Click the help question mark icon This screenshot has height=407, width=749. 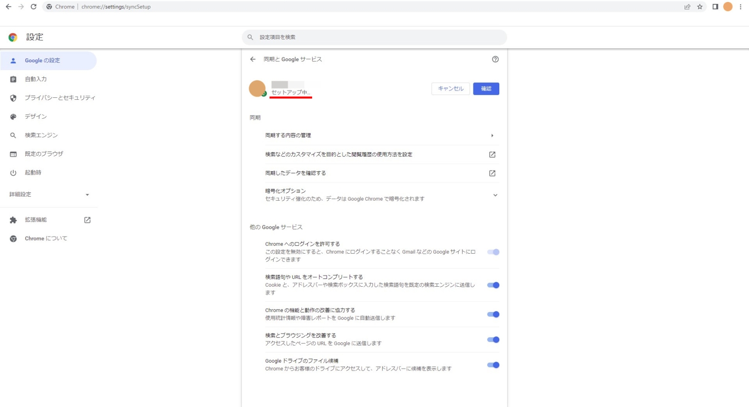[x=495, y=59]
